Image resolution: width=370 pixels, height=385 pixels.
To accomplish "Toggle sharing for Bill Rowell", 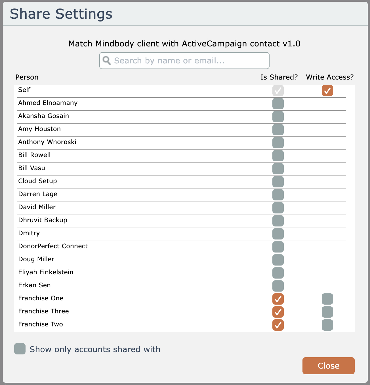I will coord(278,156).
